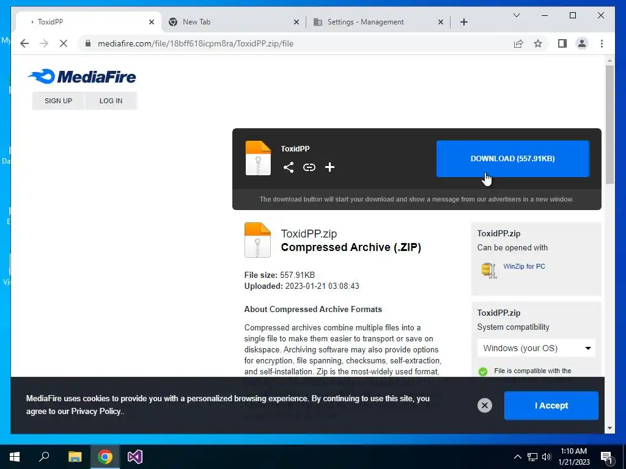Image resolution: width=626 pixels, height=469 pixels.
Task: Close the ToxidPP tab
Action: (x=152, y=22)
